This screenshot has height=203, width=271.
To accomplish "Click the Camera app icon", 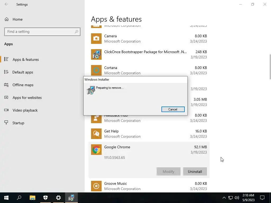I will click(96, 39).
